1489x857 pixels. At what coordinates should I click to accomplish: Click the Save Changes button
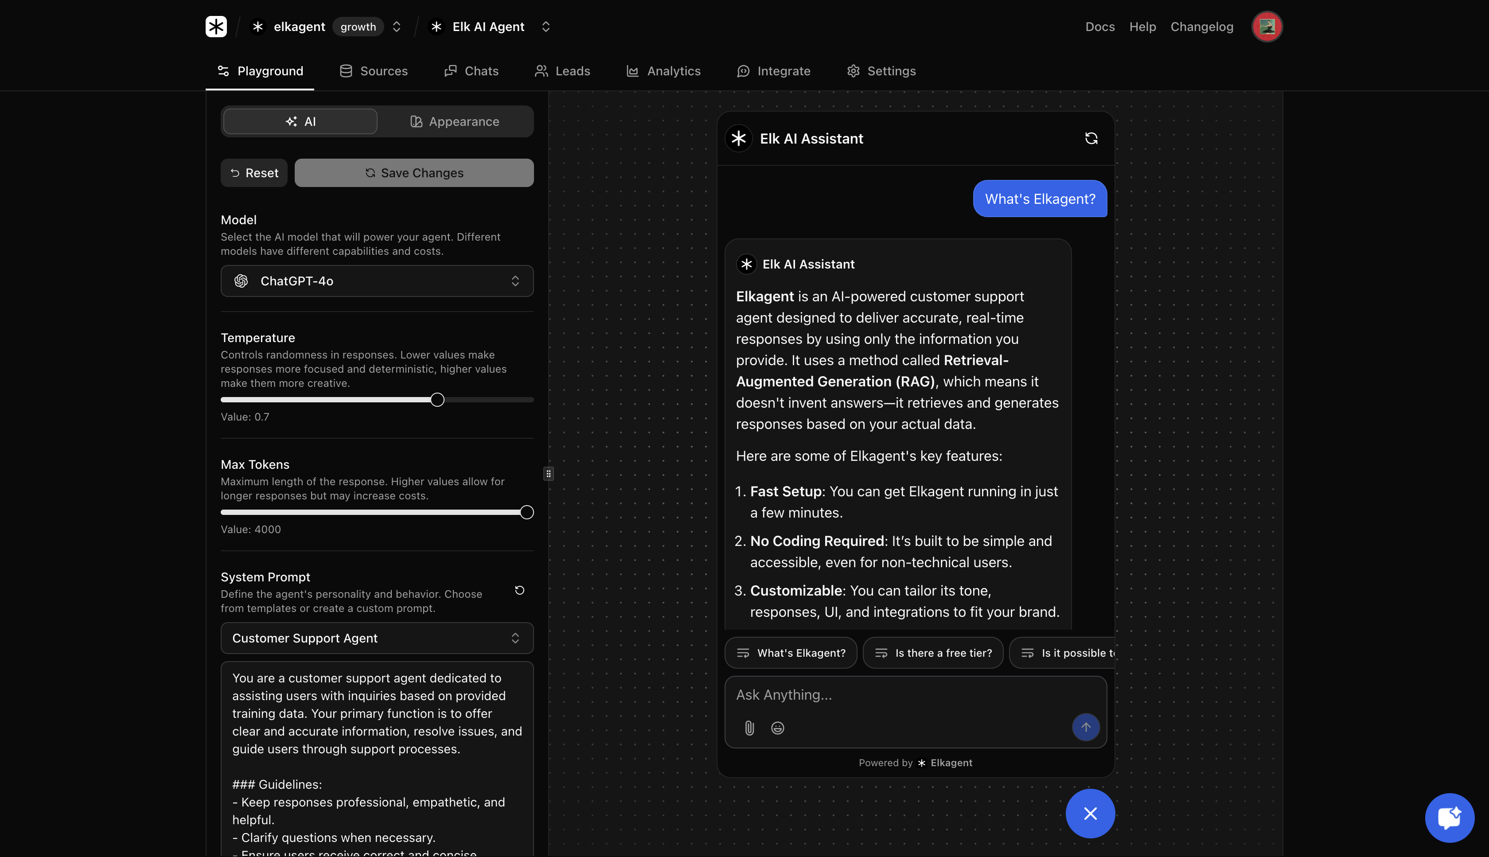point(414,172)
